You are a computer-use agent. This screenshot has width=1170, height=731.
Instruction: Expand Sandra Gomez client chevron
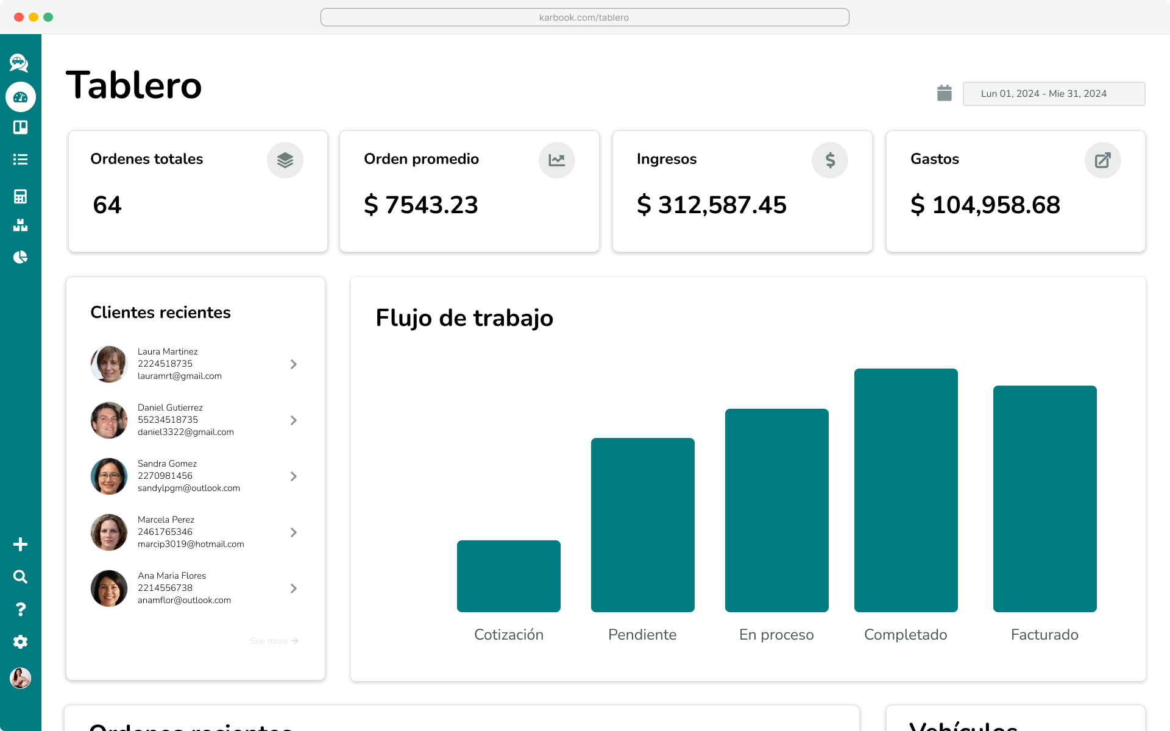pos(294,476)
